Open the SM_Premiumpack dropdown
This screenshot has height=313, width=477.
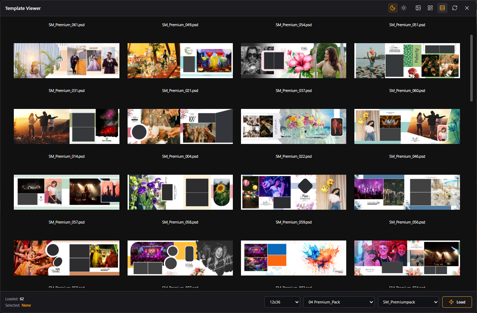click(409, 302)
